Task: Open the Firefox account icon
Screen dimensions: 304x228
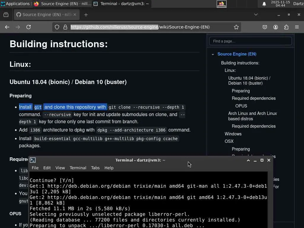Action: point(275,27)
